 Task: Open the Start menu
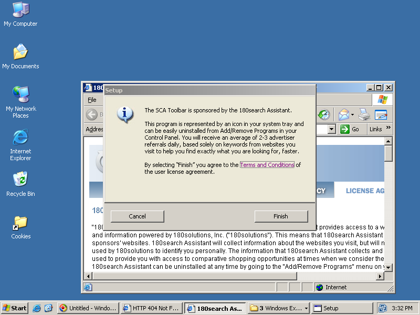pos(15,308)
